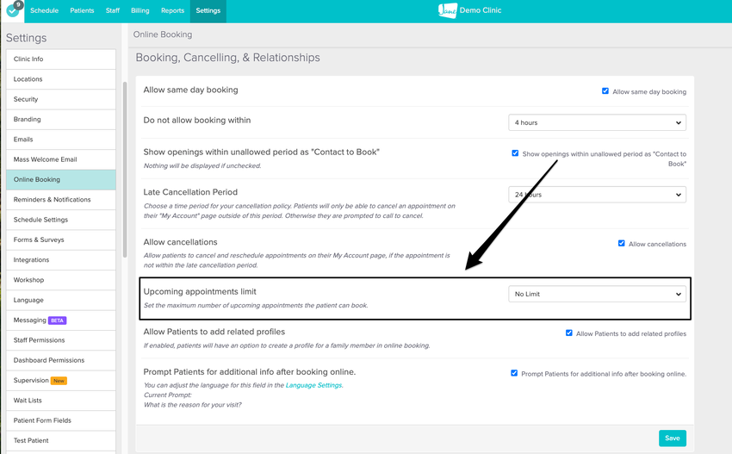Click "Nothing will be displayed if unchecked." note
Viewport: 732px width, 454px height.
(x=202, y=165)
